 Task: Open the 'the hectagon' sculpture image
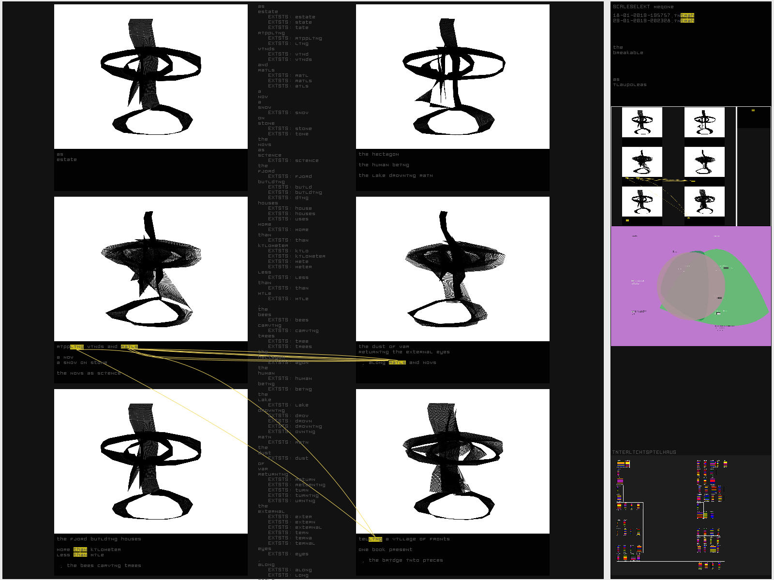[x=452, y=76]
